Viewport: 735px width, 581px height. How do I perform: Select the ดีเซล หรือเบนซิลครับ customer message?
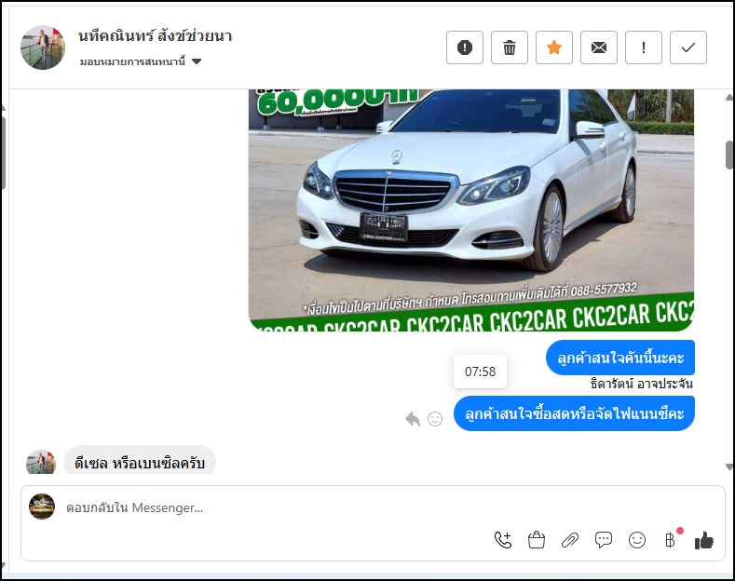coord(140,462)
